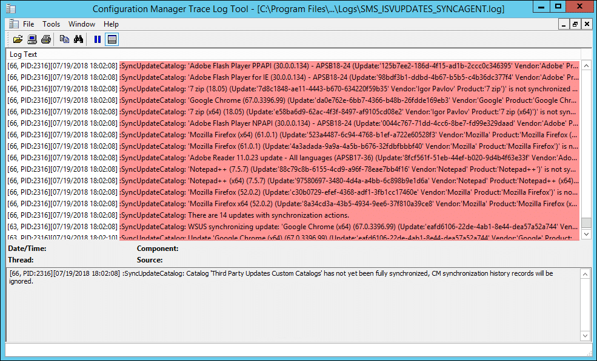597x361 pixels.
Task: Select the Notepad++ (x64) (7.5.7) row
Action: 293,180
